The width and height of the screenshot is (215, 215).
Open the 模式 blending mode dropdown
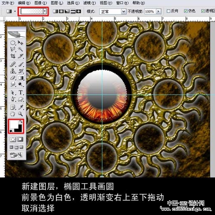click(x=113, y=12)
